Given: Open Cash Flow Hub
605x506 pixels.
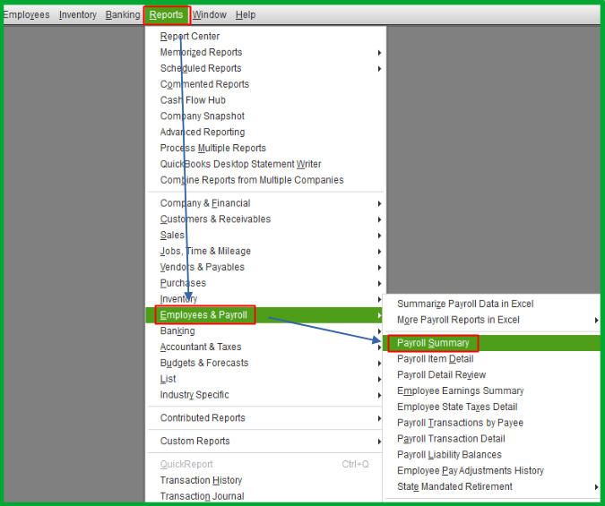Looking at the screenshot, I should 193,100.
